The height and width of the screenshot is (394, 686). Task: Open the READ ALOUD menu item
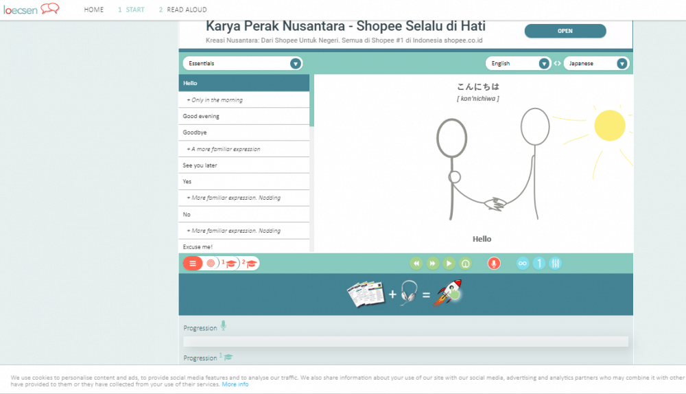182,10
